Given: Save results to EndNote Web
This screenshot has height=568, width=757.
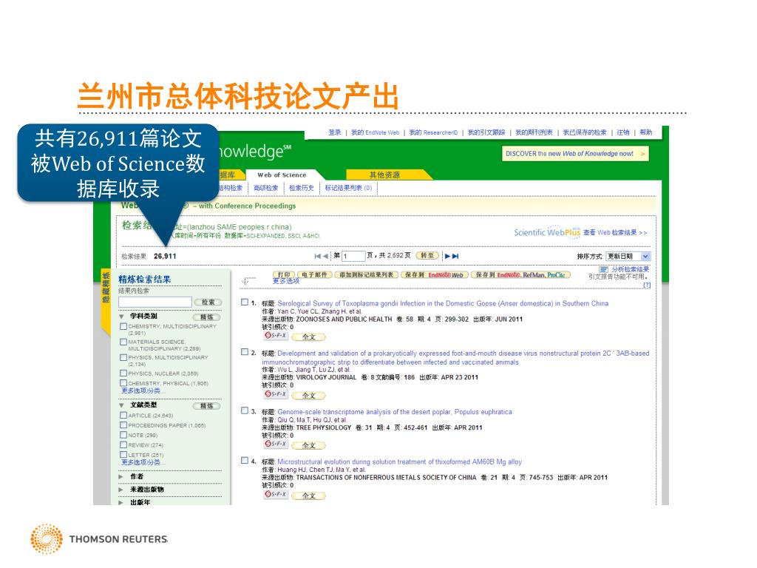Looking at the screenshot, I should click(x=434, y=275).
